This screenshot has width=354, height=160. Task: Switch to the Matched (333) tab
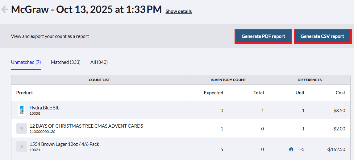66,62
